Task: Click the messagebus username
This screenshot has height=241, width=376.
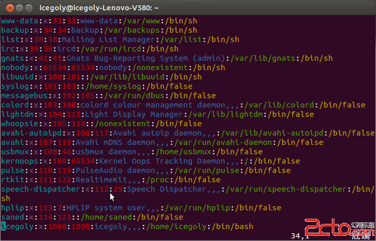Action: 24,96
